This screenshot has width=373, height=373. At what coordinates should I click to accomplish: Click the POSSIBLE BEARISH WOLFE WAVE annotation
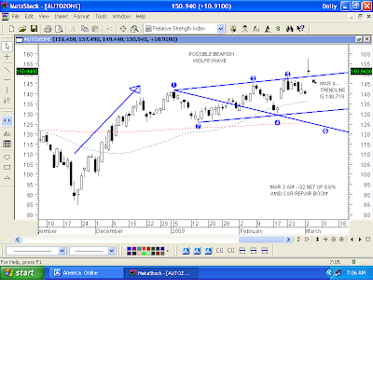(212, 57)
